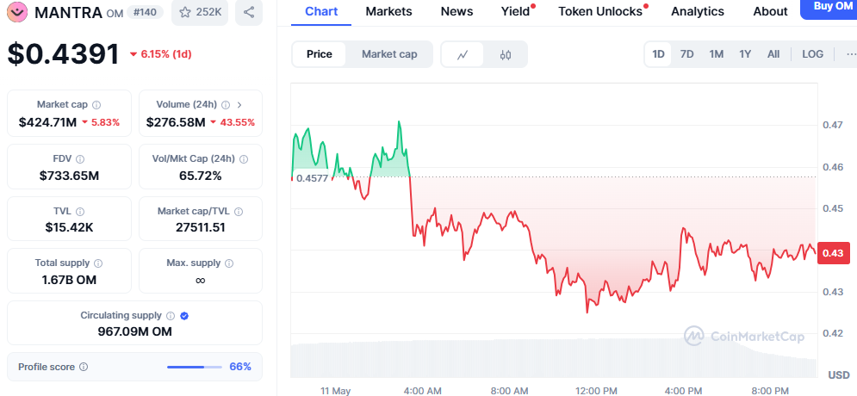Expand Volume (24h) chevron arrow
The width and height of the screenshot is (857, 396).
click(239, 104)
